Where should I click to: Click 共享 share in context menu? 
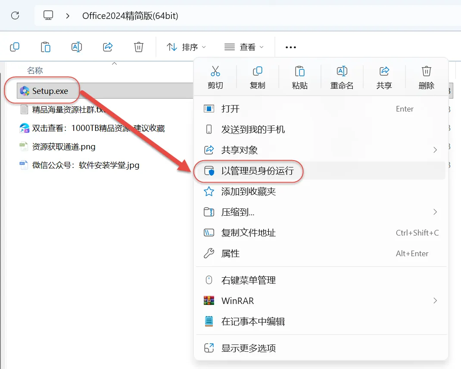[384, 78]
